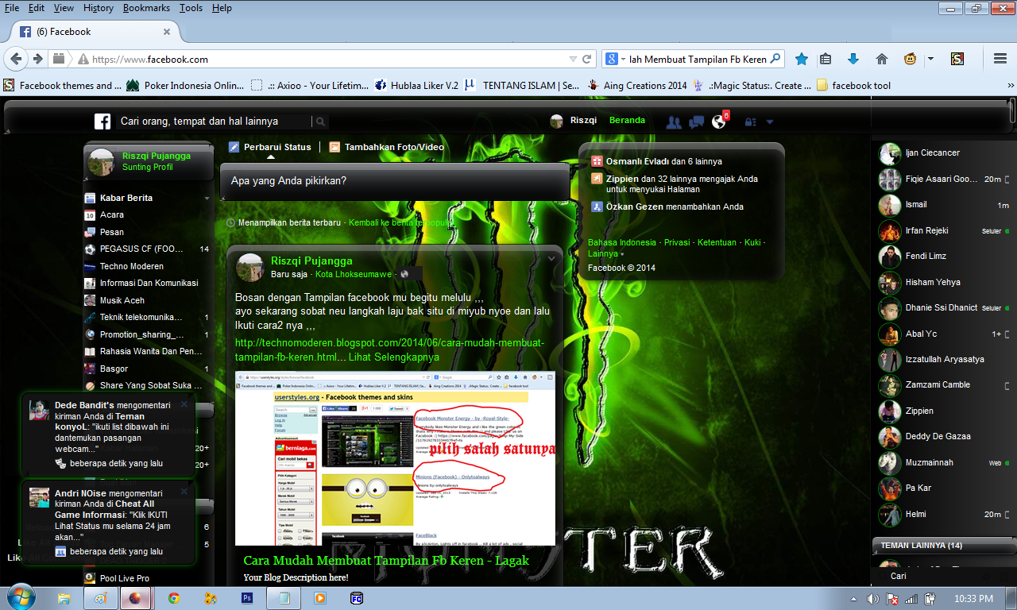Click Lihat Selengkapnya on the post
The height and width of the screenshot is (610, 1017).
(394, 357)
